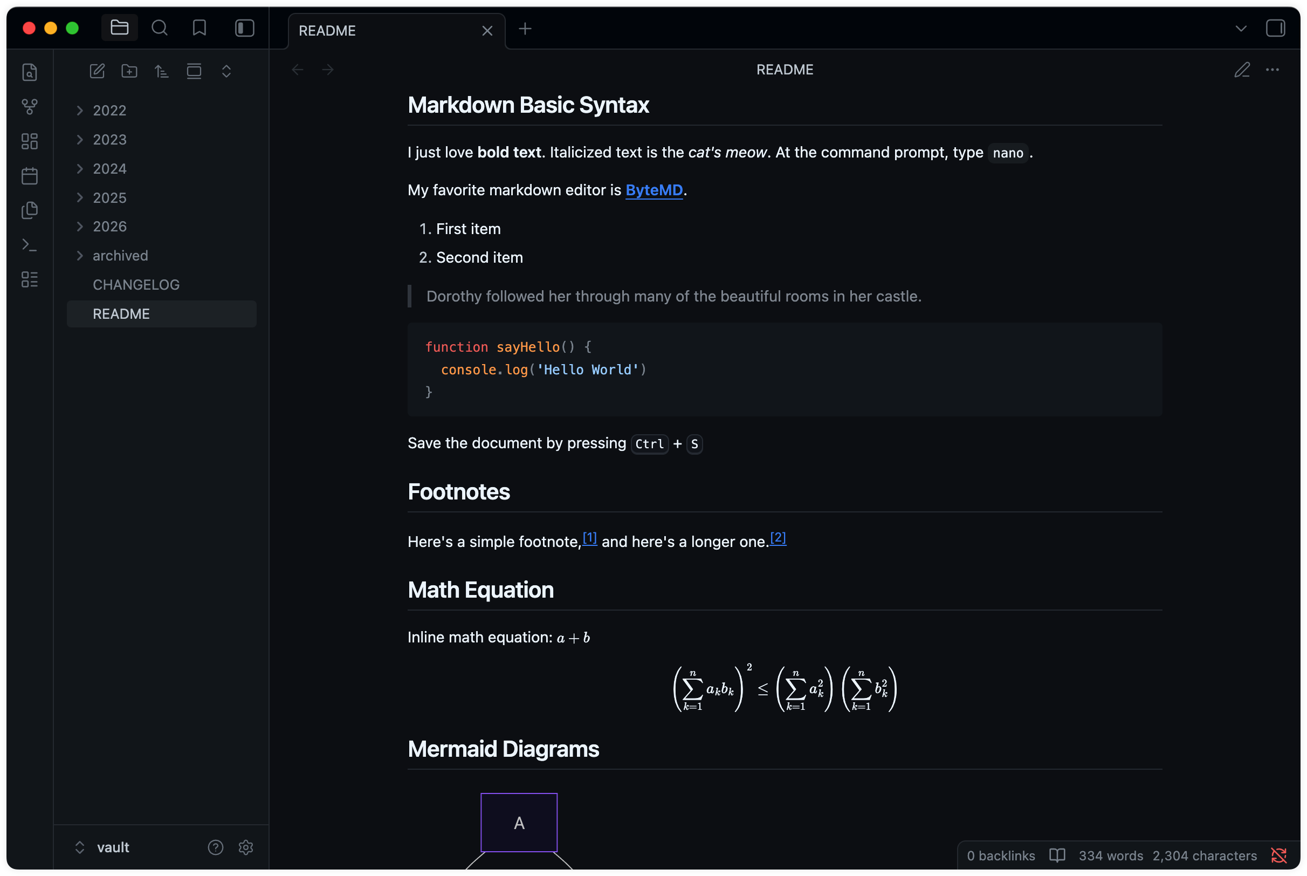Open the tab list dropdown chevron
This screenshot has height=876, width=1307.
click(x=1241, y=29)
